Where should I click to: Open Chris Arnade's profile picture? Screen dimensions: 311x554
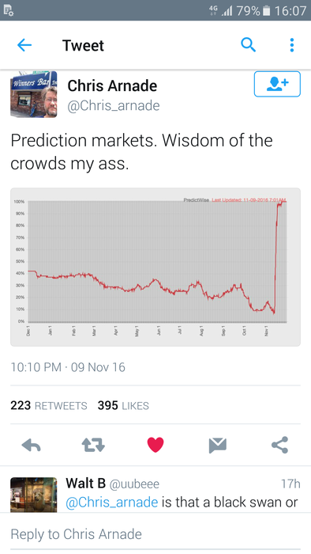point(34,94)
